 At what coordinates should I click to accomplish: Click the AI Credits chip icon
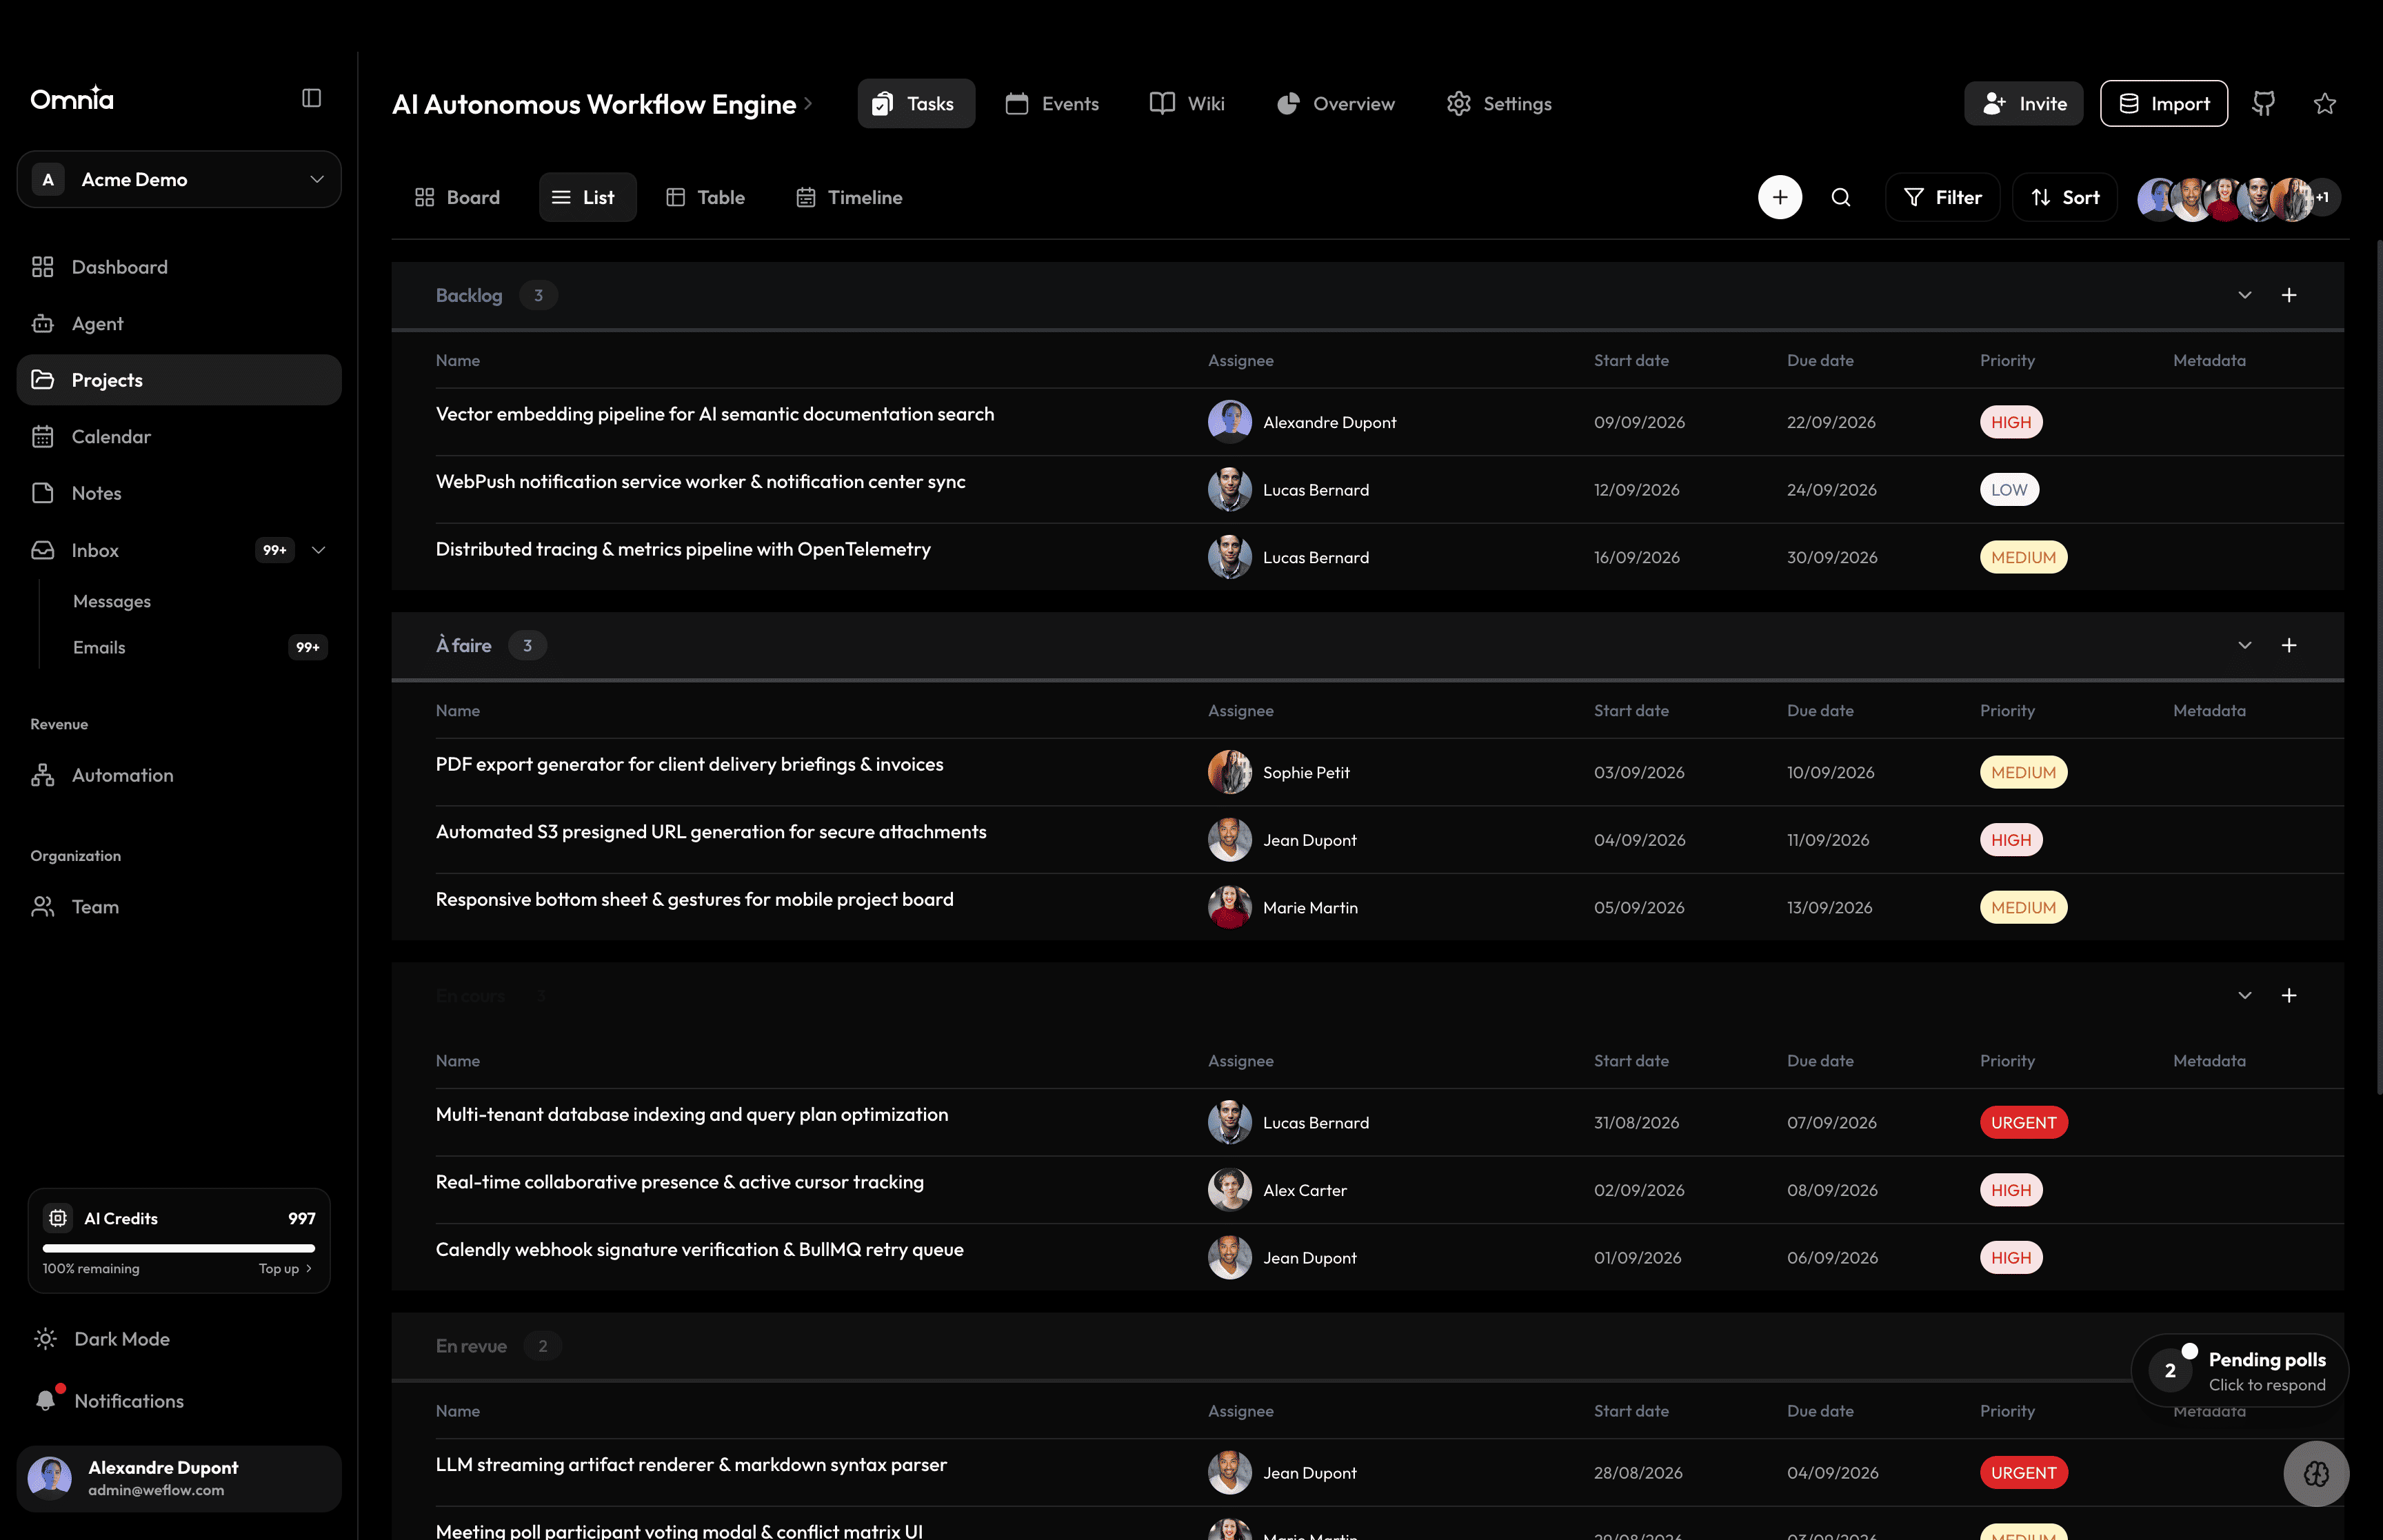coord(58,1218)
